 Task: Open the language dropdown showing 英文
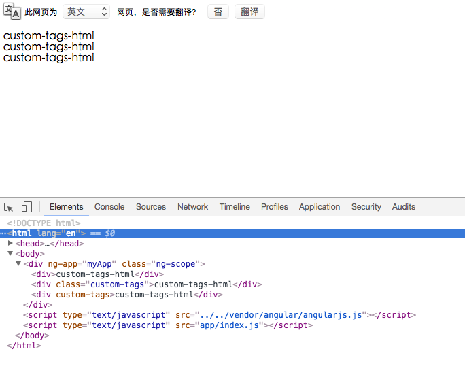pyautogui.click(x=86, y=12)
